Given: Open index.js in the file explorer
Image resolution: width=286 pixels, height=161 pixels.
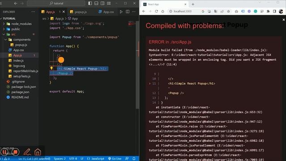Looking at the screenshot, I should point(18,61).
